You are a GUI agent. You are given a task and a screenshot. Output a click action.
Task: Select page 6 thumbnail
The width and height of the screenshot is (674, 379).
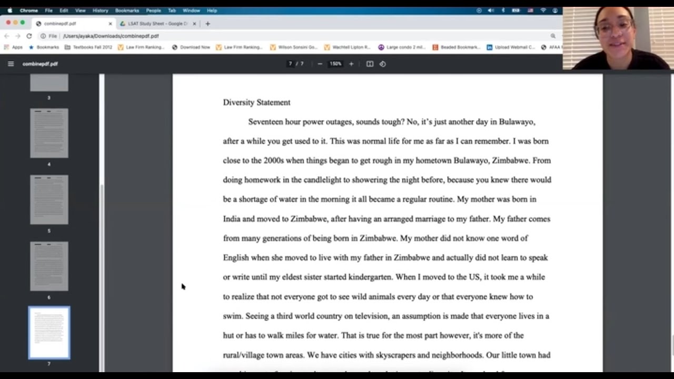(49, 266)
